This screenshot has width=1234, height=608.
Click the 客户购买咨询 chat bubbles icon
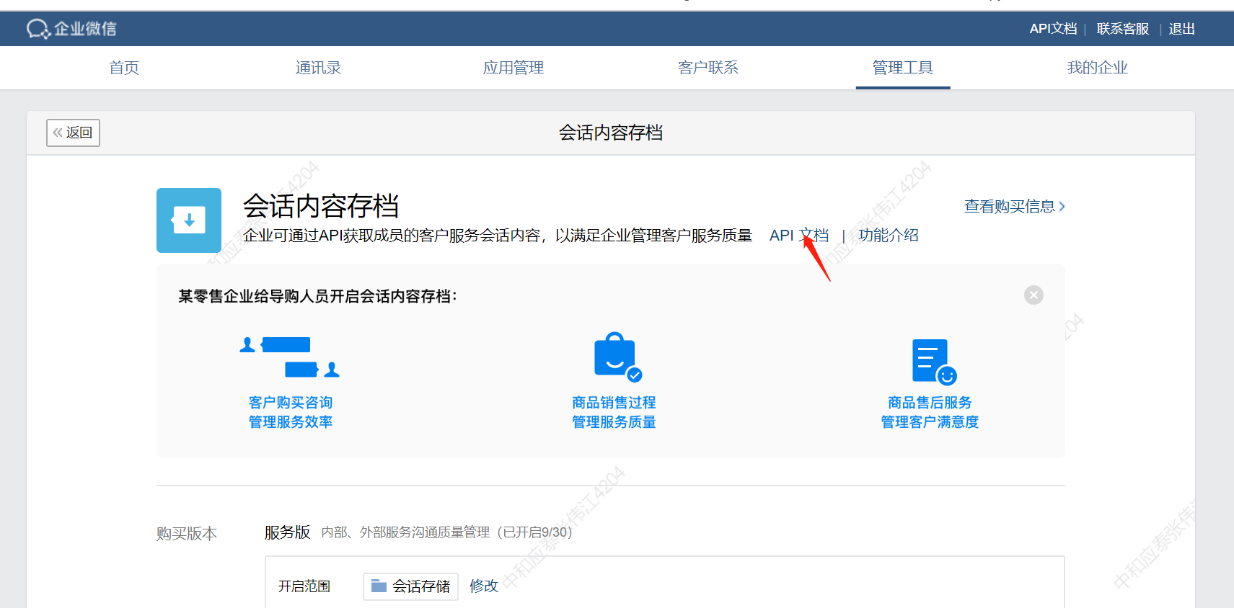click(x=290, y=357)
